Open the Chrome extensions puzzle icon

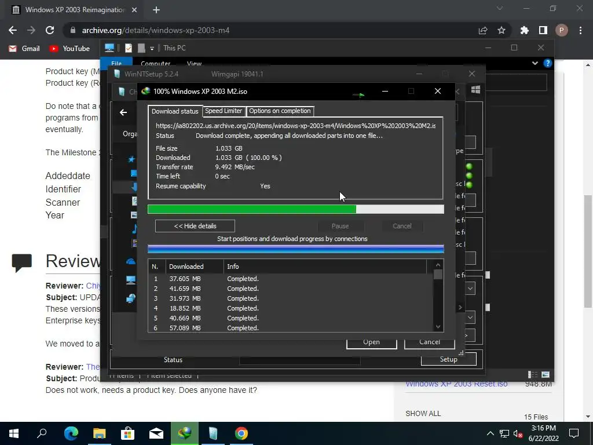pyautogui.click(x=524, y=30)
